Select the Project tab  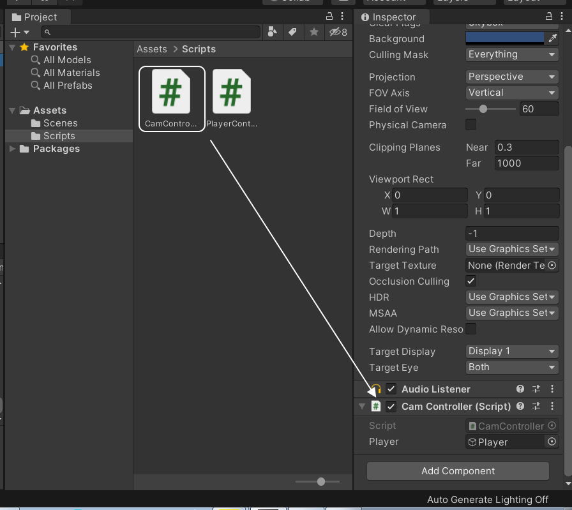[x=38, y=17]
